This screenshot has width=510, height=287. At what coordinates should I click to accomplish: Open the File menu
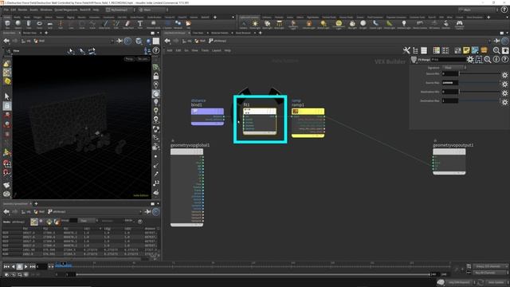(x=6, y=10)
